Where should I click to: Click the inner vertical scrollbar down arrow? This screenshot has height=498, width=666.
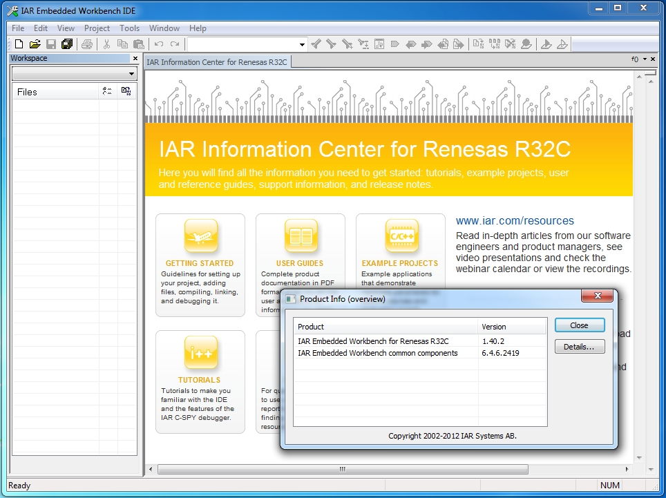[x=639, y=458]
